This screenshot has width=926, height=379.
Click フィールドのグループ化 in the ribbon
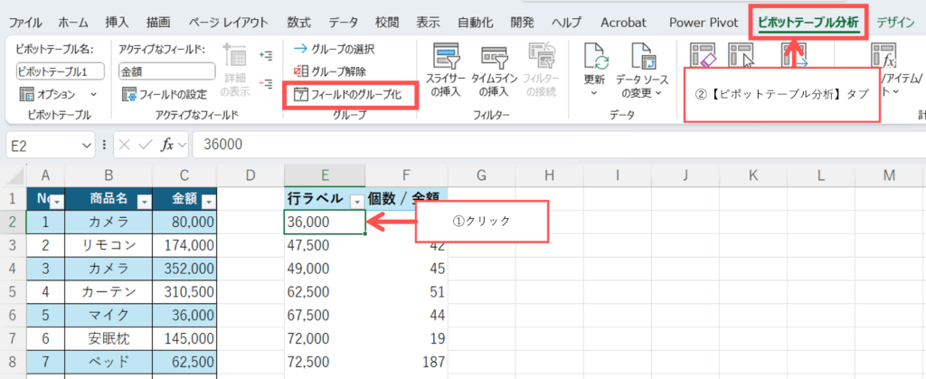click(x=353, y=93)
